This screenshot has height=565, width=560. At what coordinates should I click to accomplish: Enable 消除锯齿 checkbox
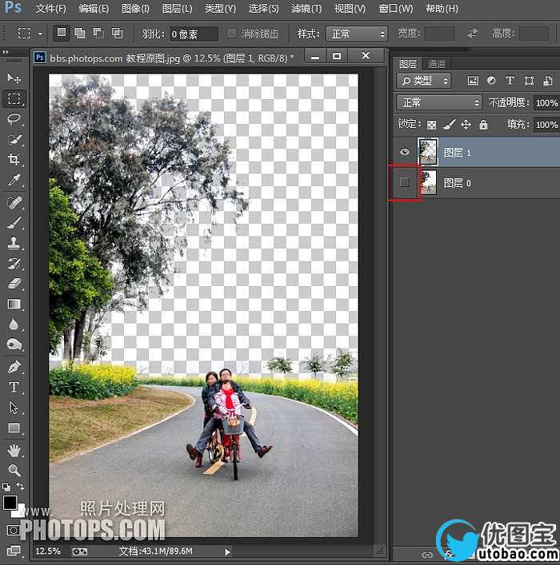click(x=231, y=34)
